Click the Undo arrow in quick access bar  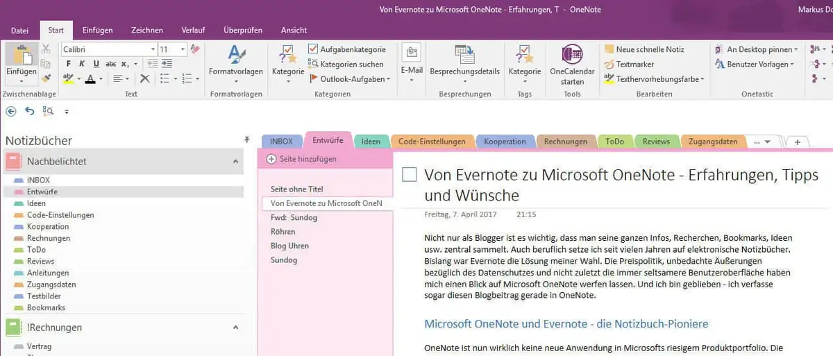(x=29, y=110)
